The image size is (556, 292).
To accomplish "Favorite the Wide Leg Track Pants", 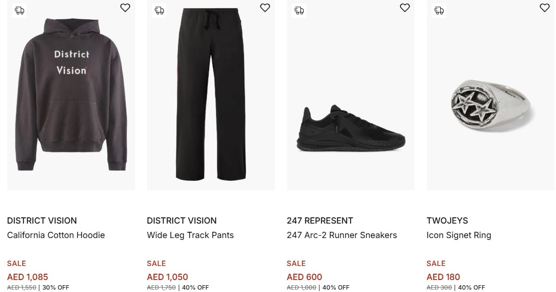I will [x=265, y=8].
